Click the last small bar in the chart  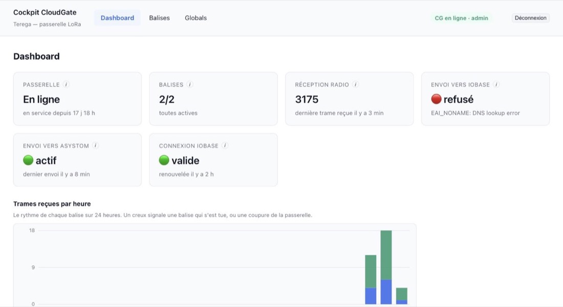point(401,296)
